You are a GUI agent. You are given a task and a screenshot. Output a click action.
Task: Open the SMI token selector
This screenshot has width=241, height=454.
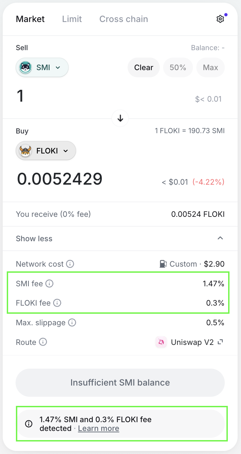coord(42,67)
